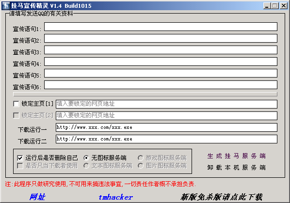290x203 pixels.
Task: Open the 网址 link
Action: [x=37, y=197]
